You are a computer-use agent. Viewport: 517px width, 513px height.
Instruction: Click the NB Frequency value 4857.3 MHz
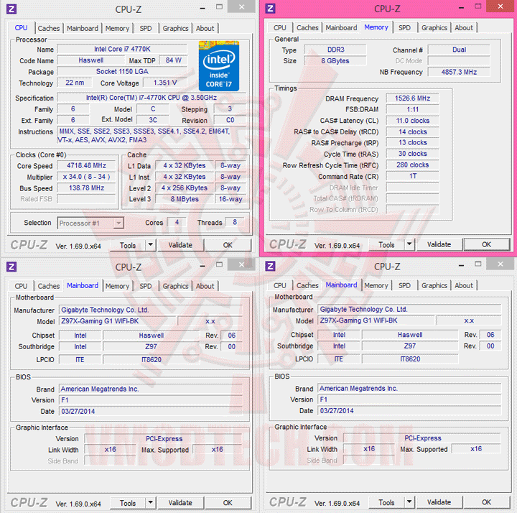(459, 72)
